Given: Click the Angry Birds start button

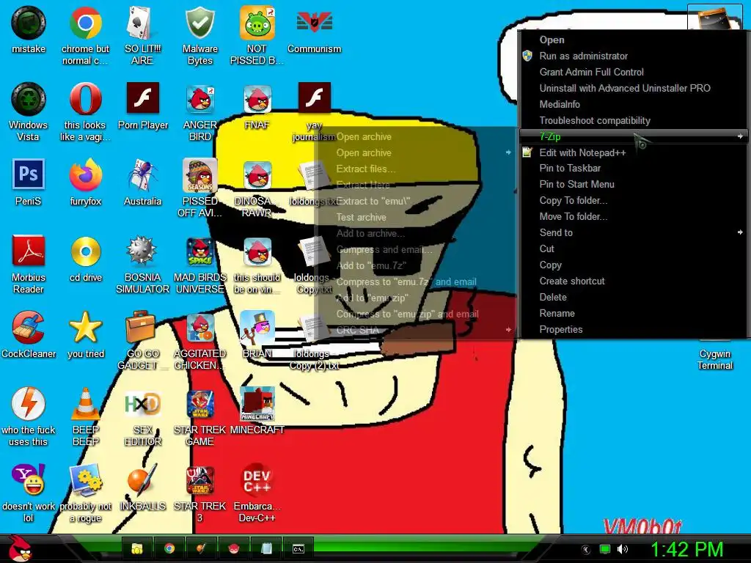Looking at the screenshot, I should coord(19,548).
